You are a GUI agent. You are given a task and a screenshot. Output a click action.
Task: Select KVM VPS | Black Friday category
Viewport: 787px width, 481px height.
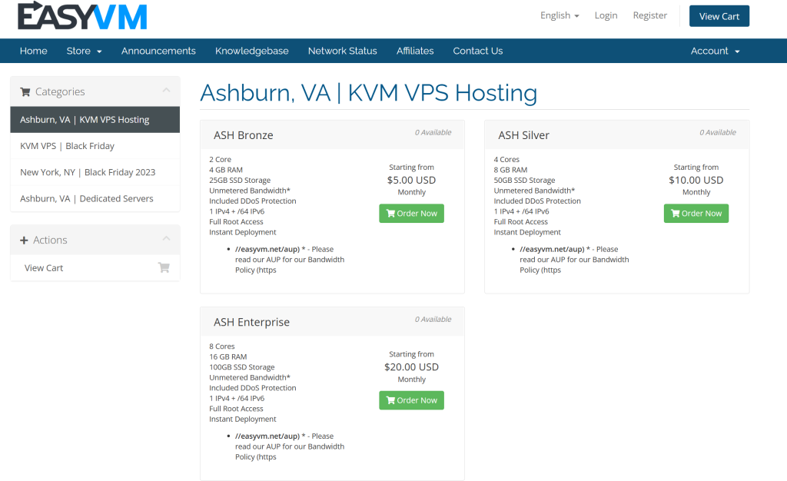pos(95,146)
